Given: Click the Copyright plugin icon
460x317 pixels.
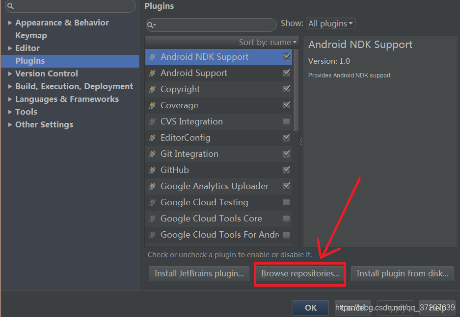Looking at the screenshot, I should (152, 89).
